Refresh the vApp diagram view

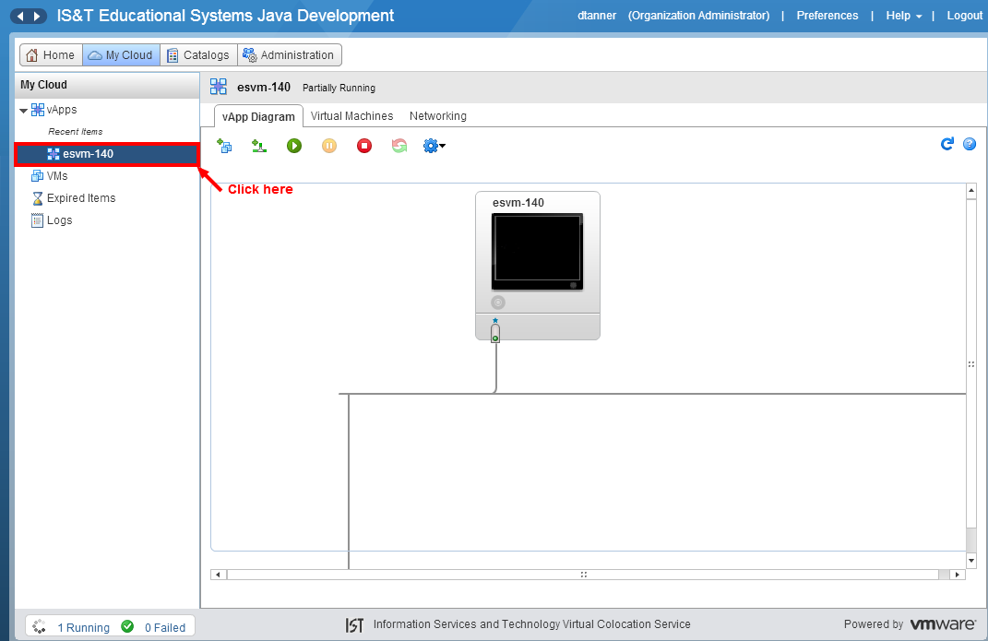(x=946, y=144)
